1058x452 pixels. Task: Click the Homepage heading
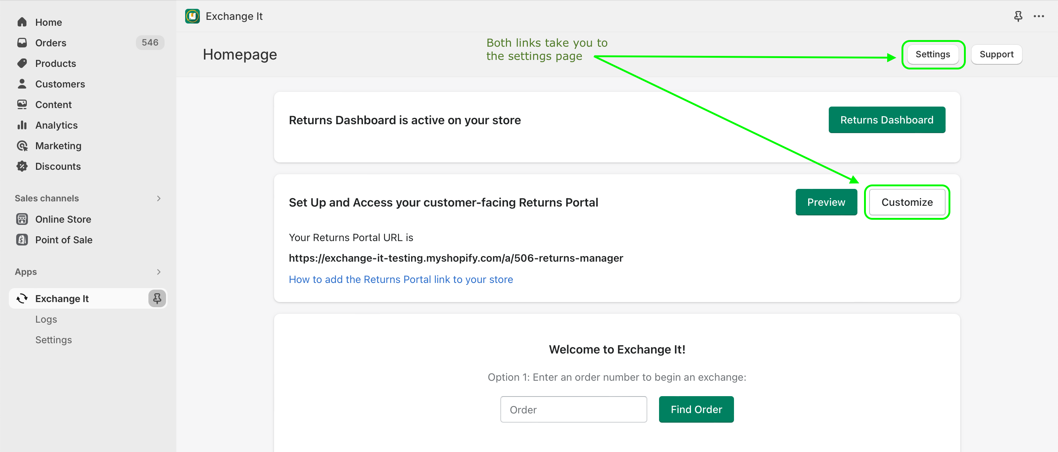[240, 54]
